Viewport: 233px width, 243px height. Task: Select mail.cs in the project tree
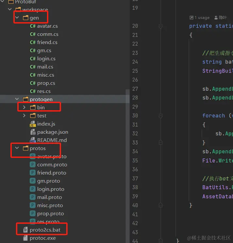pyautogui.click(x=45, y=67)
